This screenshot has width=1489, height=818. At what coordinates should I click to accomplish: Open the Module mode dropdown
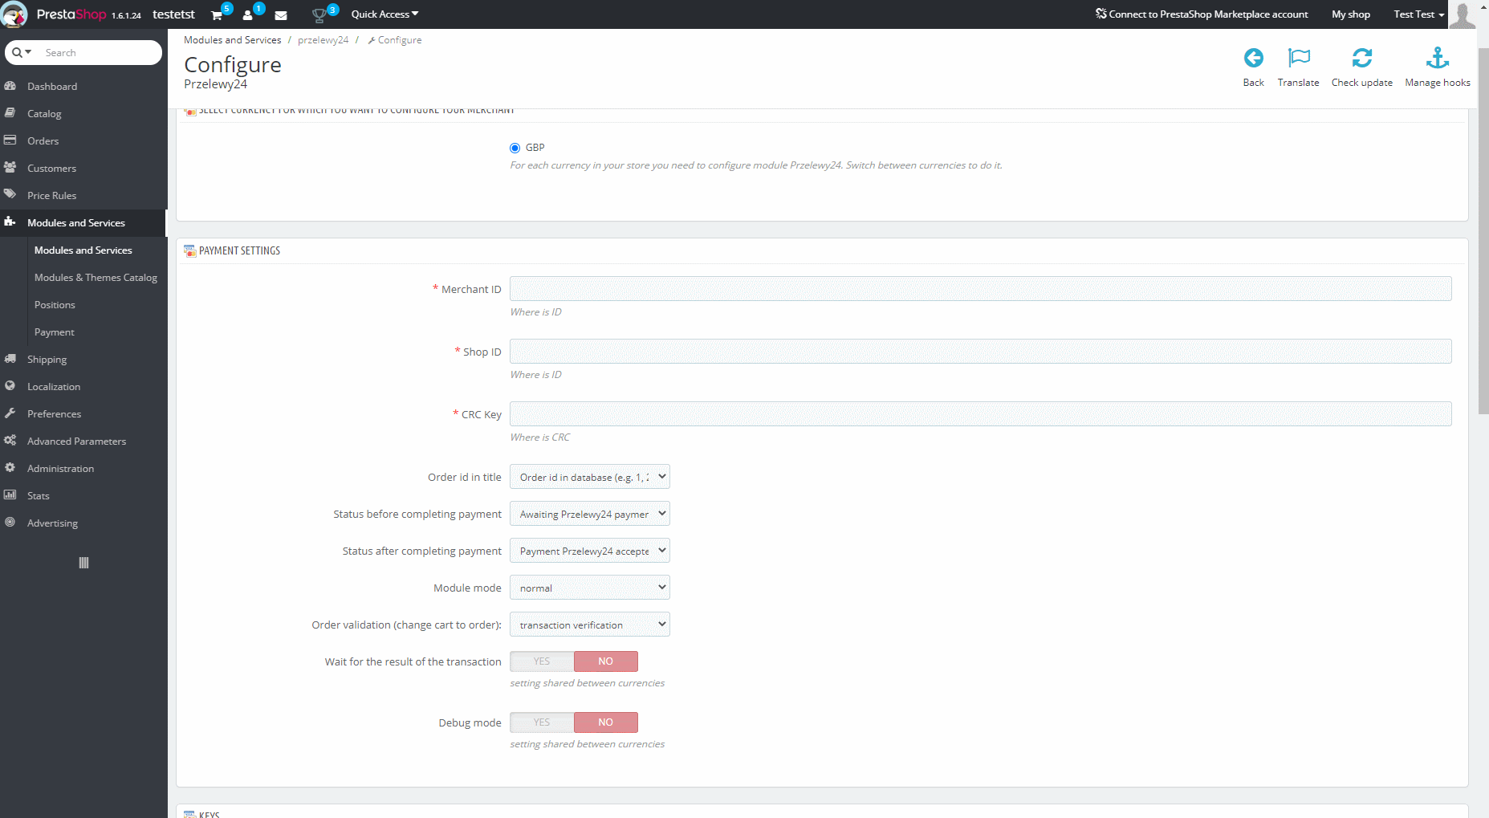(589, 587)
